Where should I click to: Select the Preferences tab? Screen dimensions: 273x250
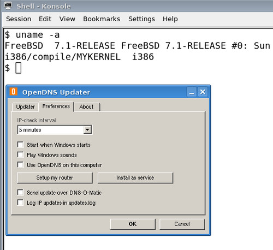[56, 106]
